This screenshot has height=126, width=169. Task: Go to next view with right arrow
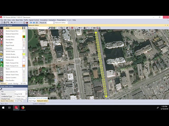coord(82,28)
